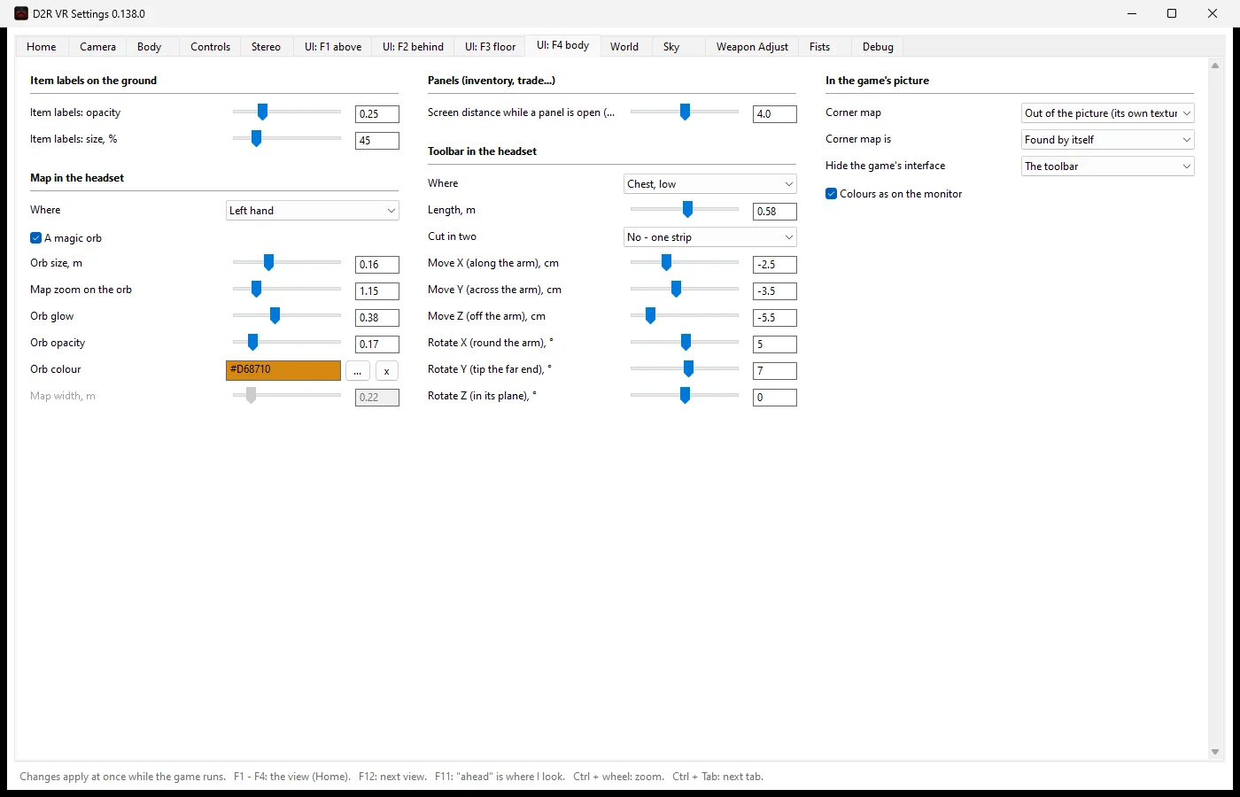Open the map Where dropdown, Left hand
This screenshot has height=797, width=1240.
[313, 211]
